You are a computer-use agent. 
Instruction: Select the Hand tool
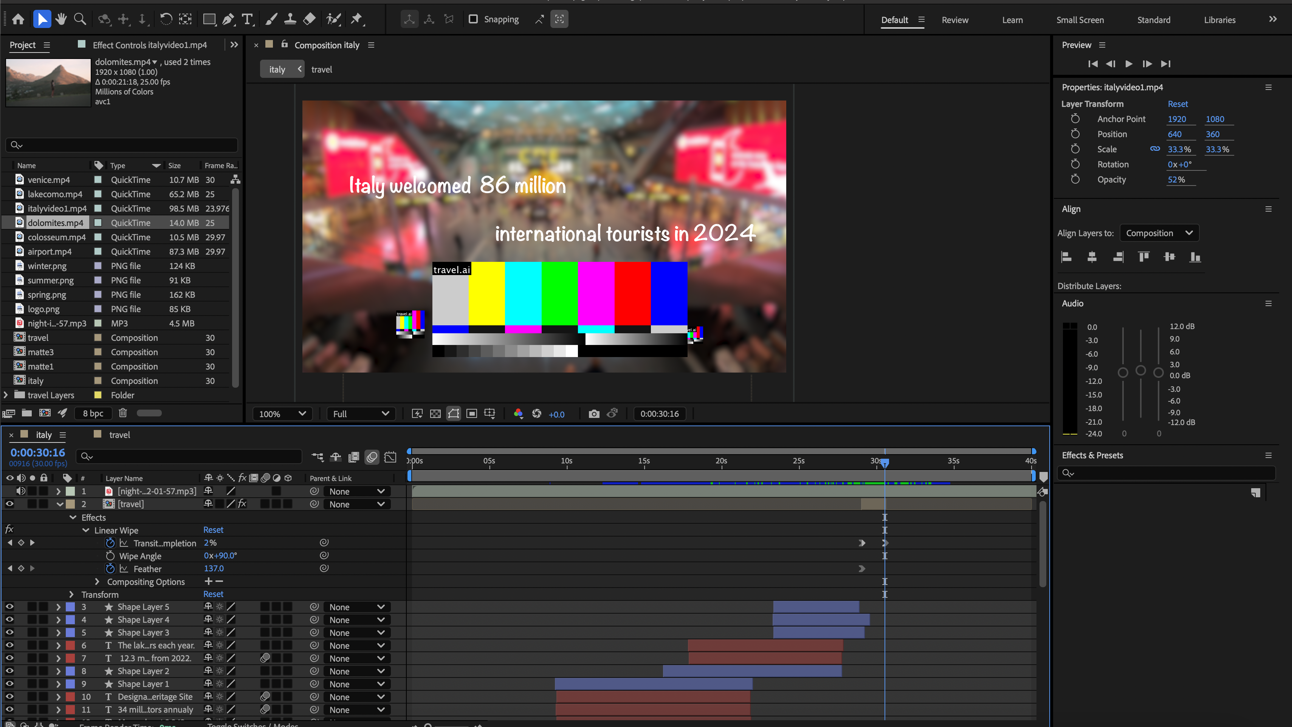point(61,19)
